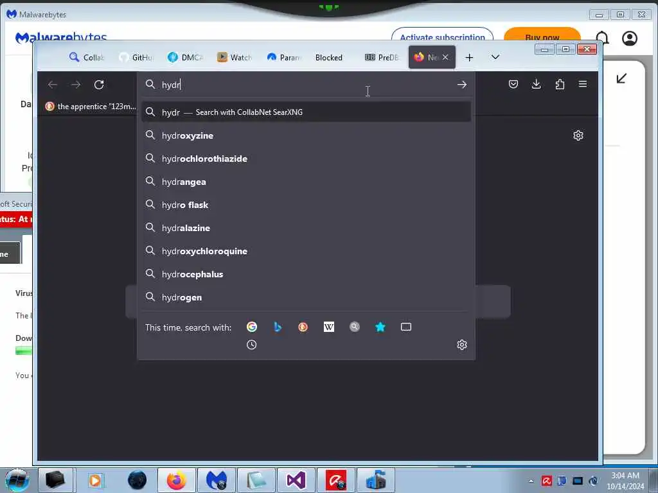Open Visual Studio from the taskbar
This screenshot has height=493, width=658.
point(296,480)
